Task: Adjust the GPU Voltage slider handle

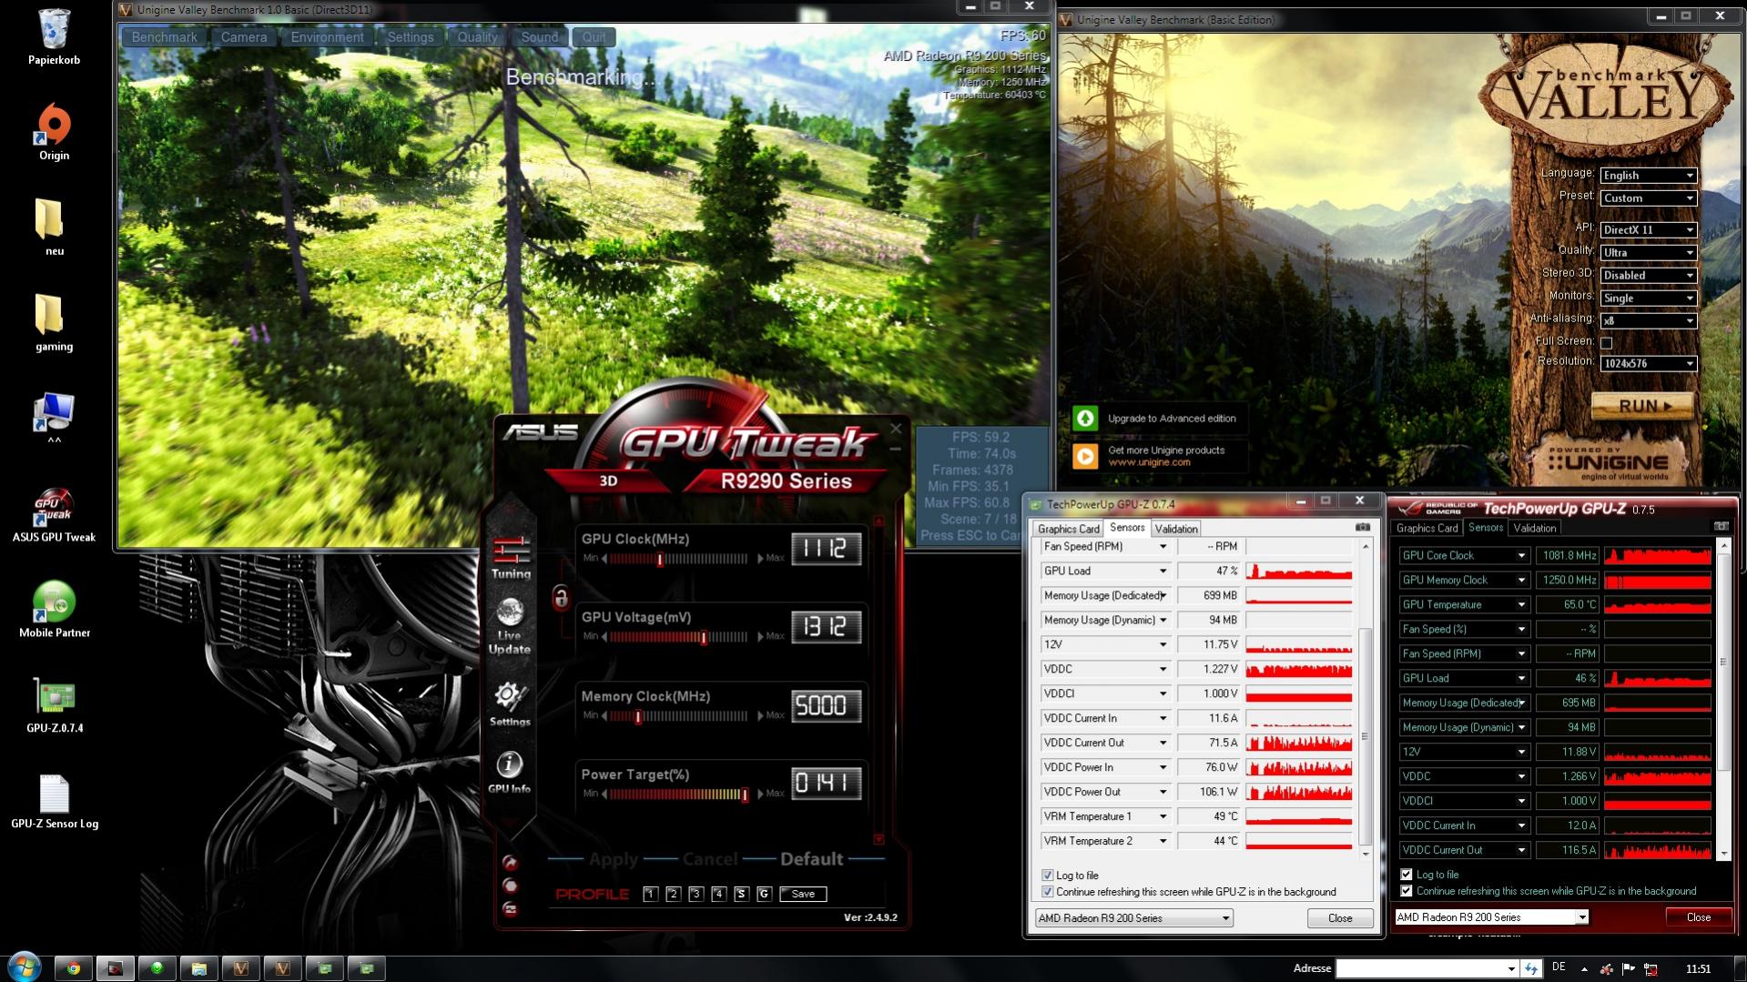Action: (x=704, y=637)
